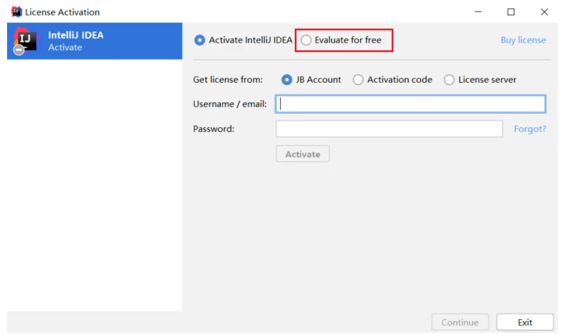Minimize the License Activation window
The height and width of the screenshot is (334, 575).
pyautogui.click(x=478, y=12)
